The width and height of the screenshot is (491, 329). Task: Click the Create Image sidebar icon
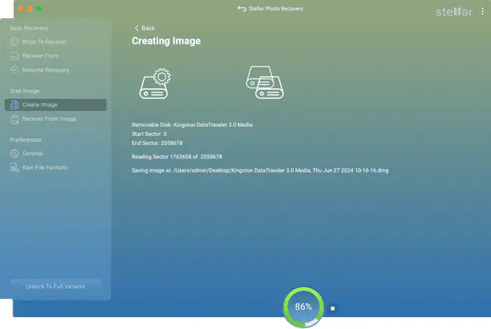coord(14,105)
